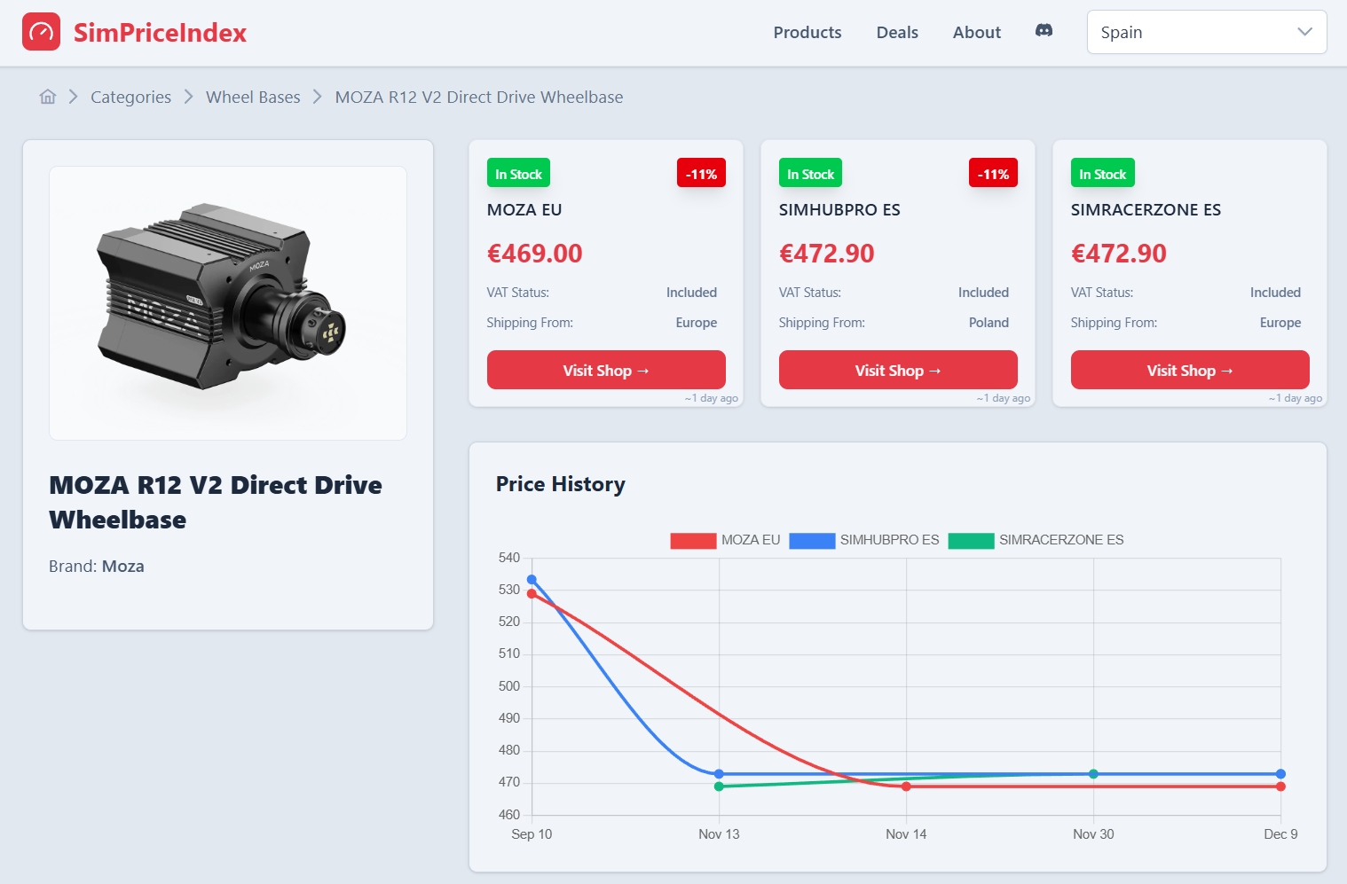The image size is (1347, 884).
Task: Click the red MOZA EU legend color swatch
Action: click(x=693, y=540)
